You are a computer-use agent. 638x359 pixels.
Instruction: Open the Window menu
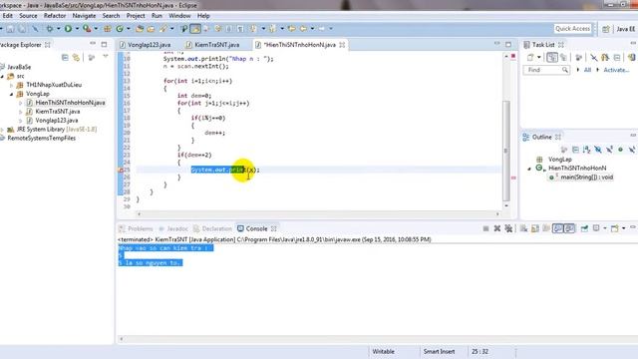[179, 16]
